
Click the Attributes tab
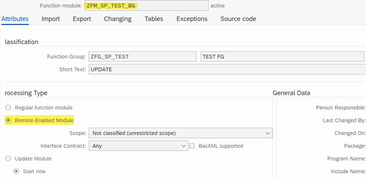[x=15, y=19]
